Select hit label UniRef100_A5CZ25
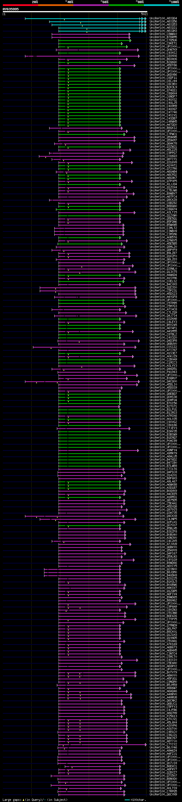182x802 pixels. (163, 150)
